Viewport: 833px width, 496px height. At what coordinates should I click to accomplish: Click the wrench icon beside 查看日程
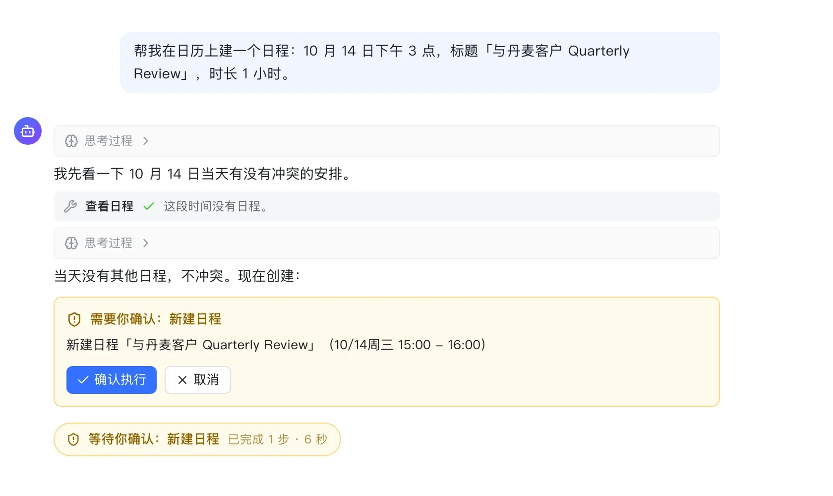click(70, 206)
